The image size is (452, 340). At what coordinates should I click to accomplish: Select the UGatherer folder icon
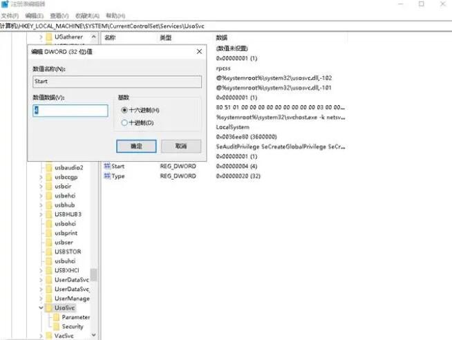click(49, 37)
